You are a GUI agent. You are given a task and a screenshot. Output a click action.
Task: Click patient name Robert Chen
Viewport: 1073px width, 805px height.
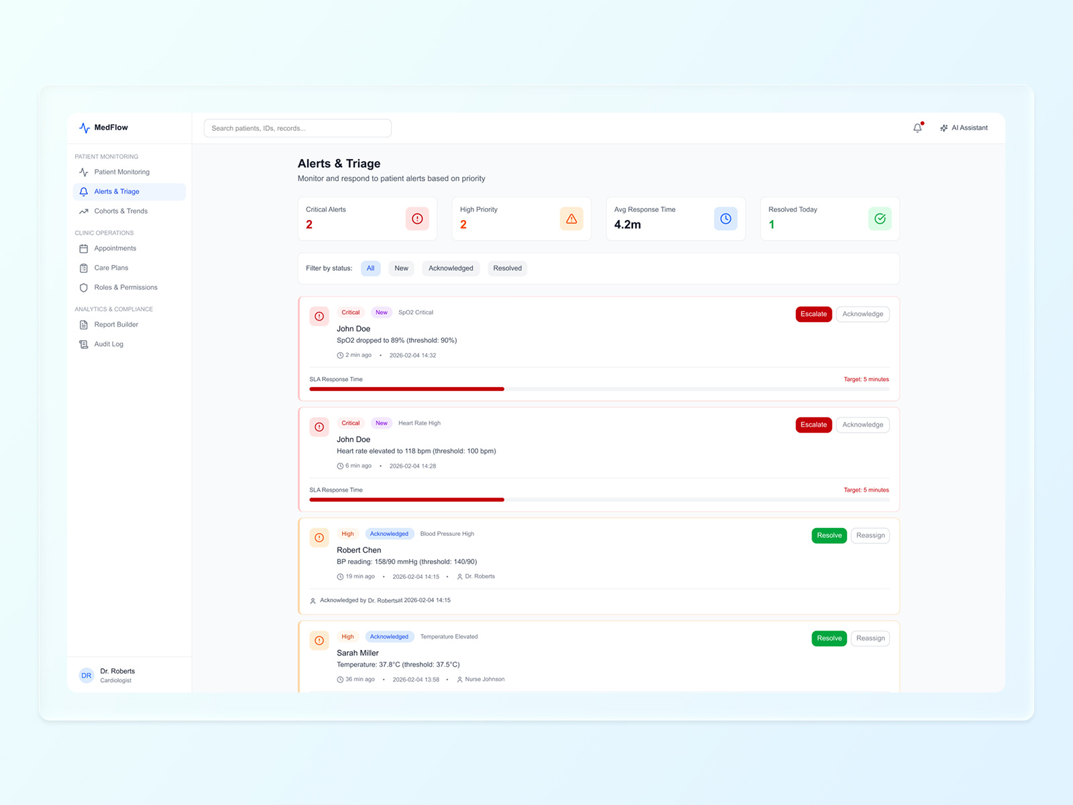click(x=359, y=550)
